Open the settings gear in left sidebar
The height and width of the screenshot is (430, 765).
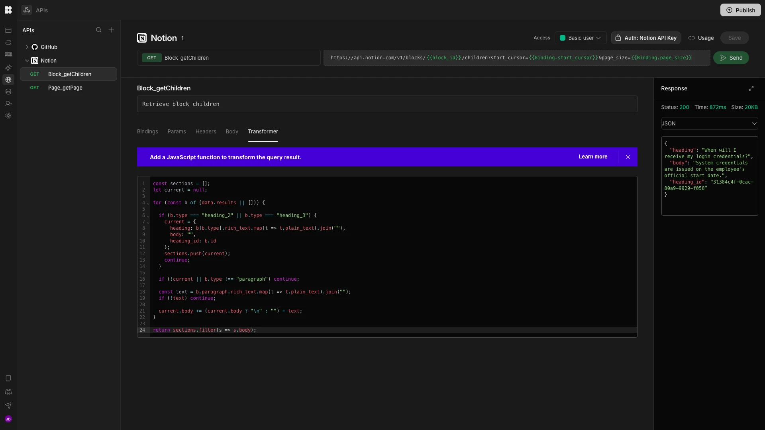(8, 116)
